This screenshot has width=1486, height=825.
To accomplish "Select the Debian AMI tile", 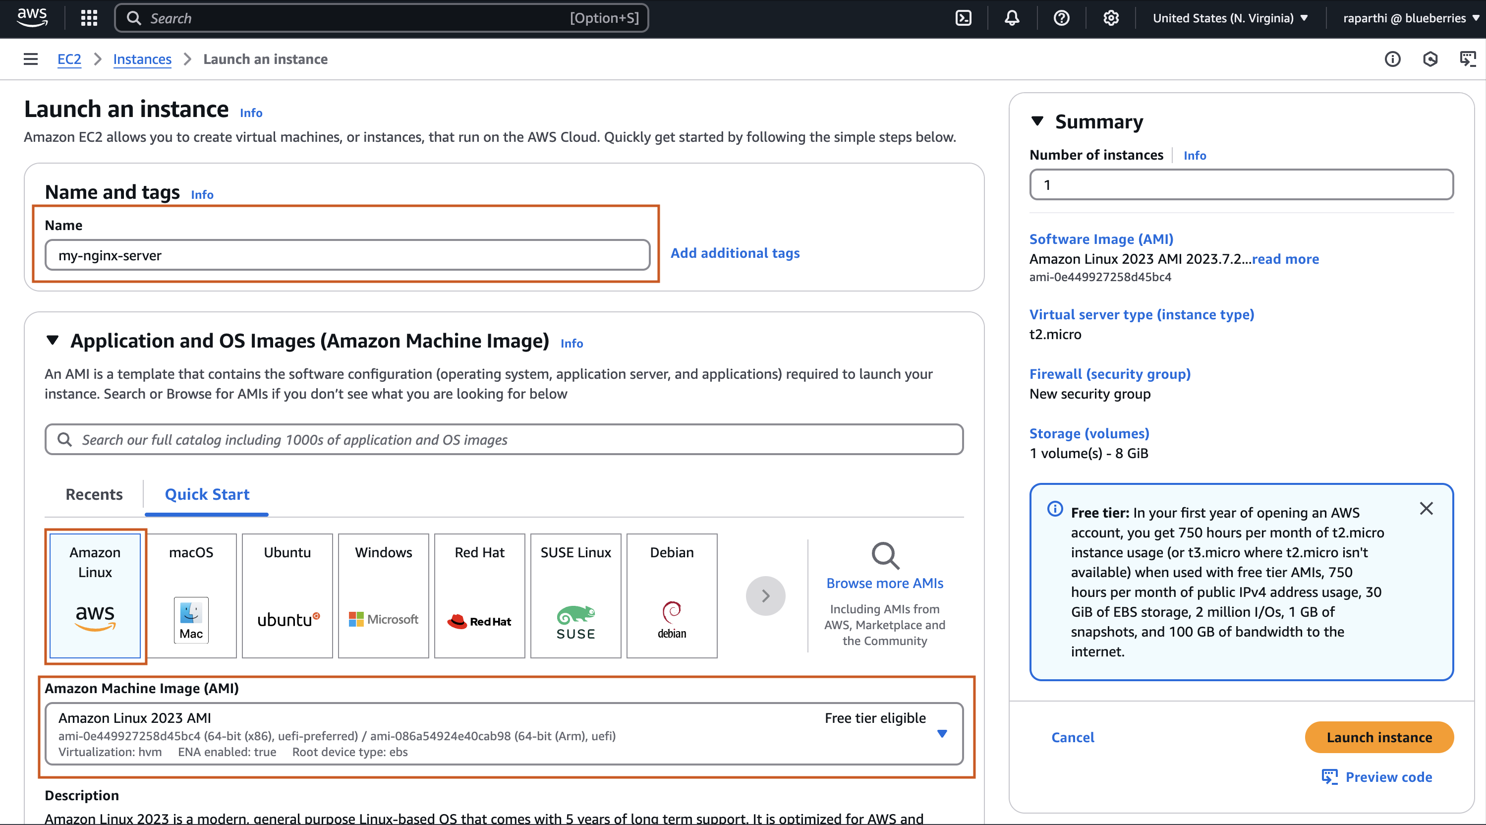I will tap(672, 595).
